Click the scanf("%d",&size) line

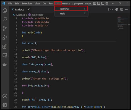(35, 57)
